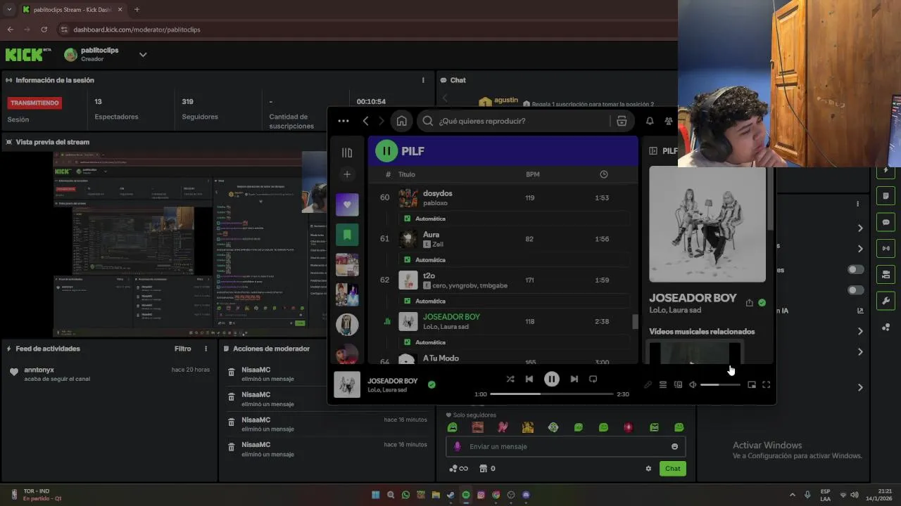
Task: Switch on the Kick toggle directly above IA row
Action: click(855, 290)
